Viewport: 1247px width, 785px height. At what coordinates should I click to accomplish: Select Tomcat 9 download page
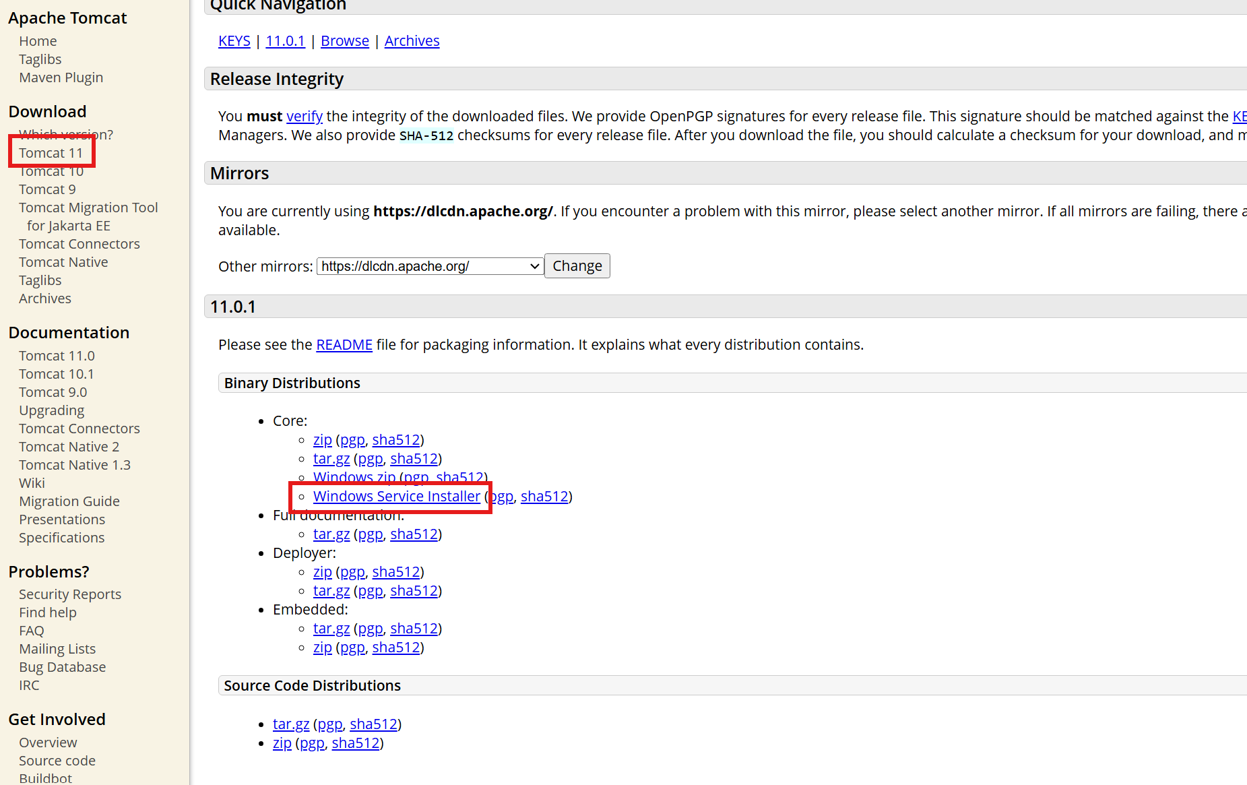[47, 189]
